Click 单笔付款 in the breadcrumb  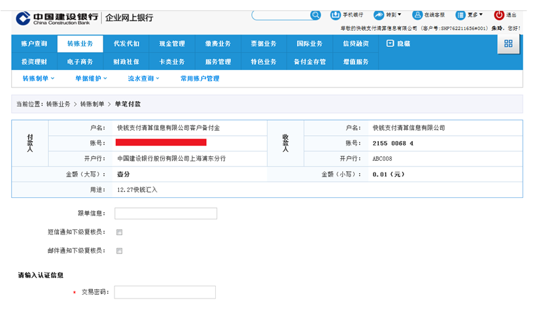coord(128,104)
